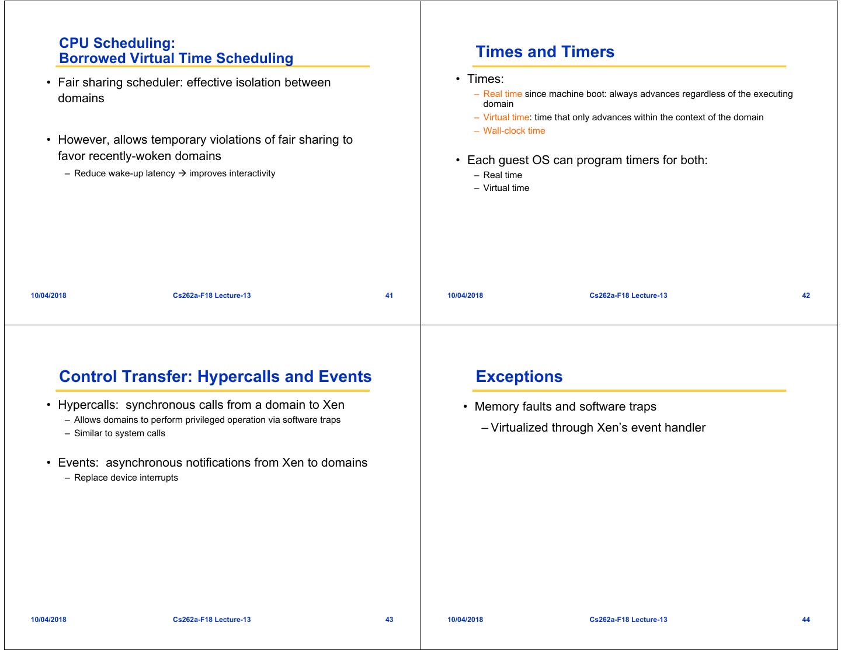Select the 'Fair sharing scheduler: effective isolation' bullet

pos(194,91)
